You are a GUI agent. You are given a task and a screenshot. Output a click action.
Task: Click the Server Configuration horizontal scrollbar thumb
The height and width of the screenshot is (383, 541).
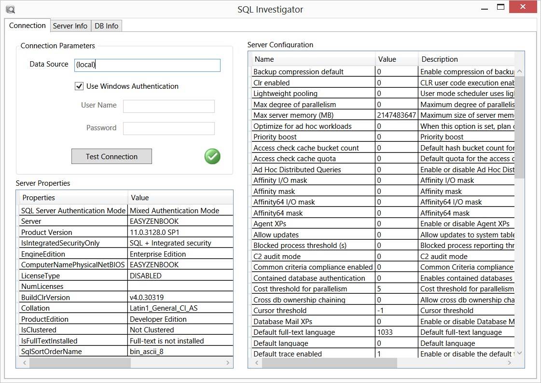click(330, 363)
